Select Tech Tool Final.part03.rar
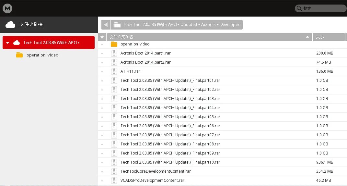The height and width of the screenshot is (186, 347). (x=170, y=99)
